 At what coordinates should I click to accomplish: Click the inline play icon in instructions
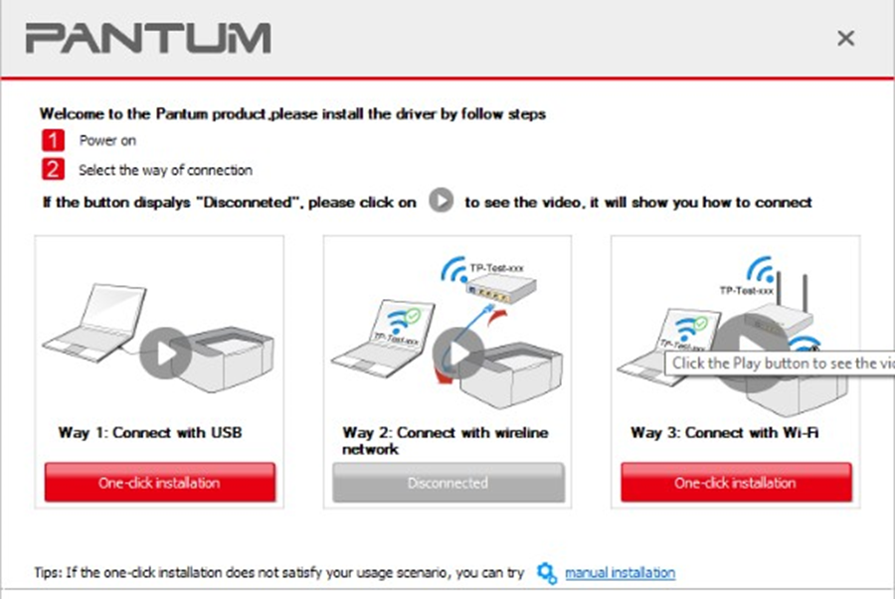441,201
